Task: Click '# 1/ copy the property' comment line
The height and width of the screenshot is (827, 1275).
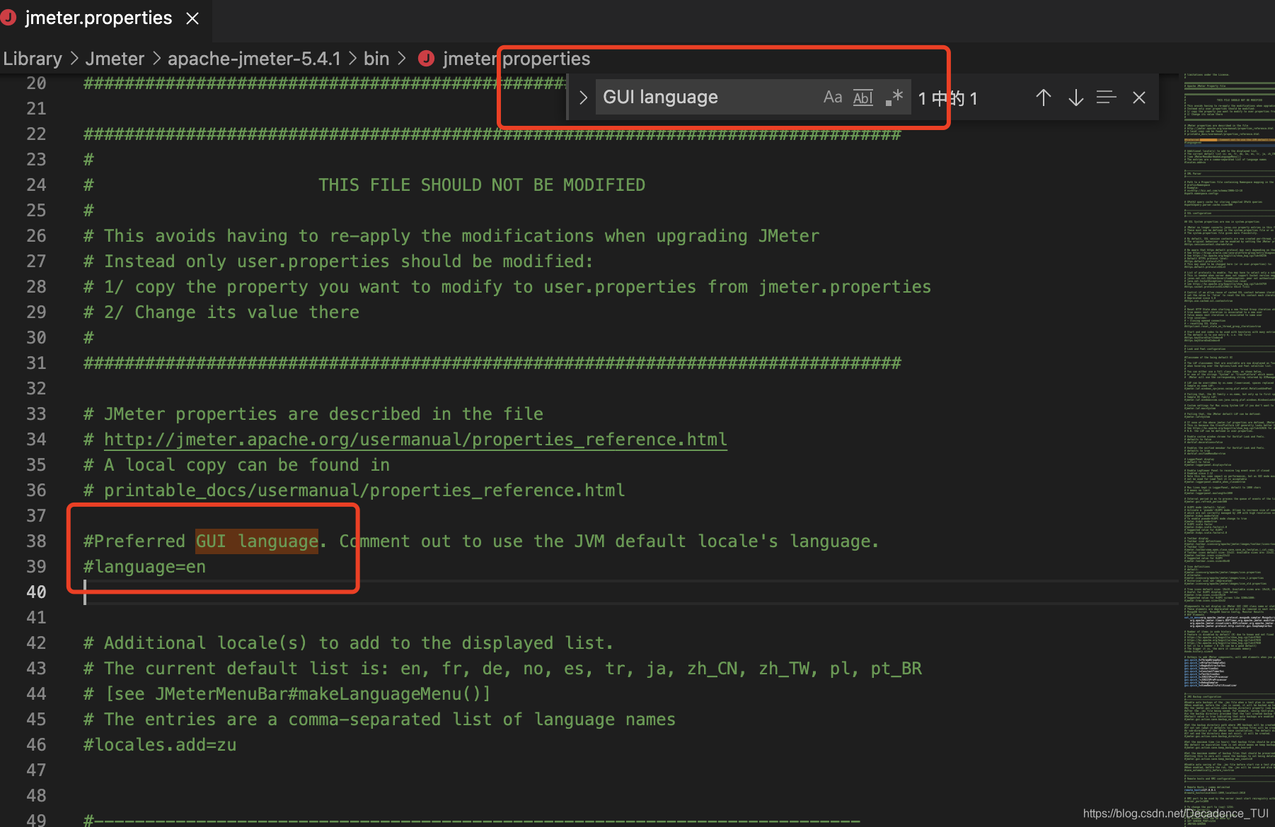Action: click(x=507, y=287)
